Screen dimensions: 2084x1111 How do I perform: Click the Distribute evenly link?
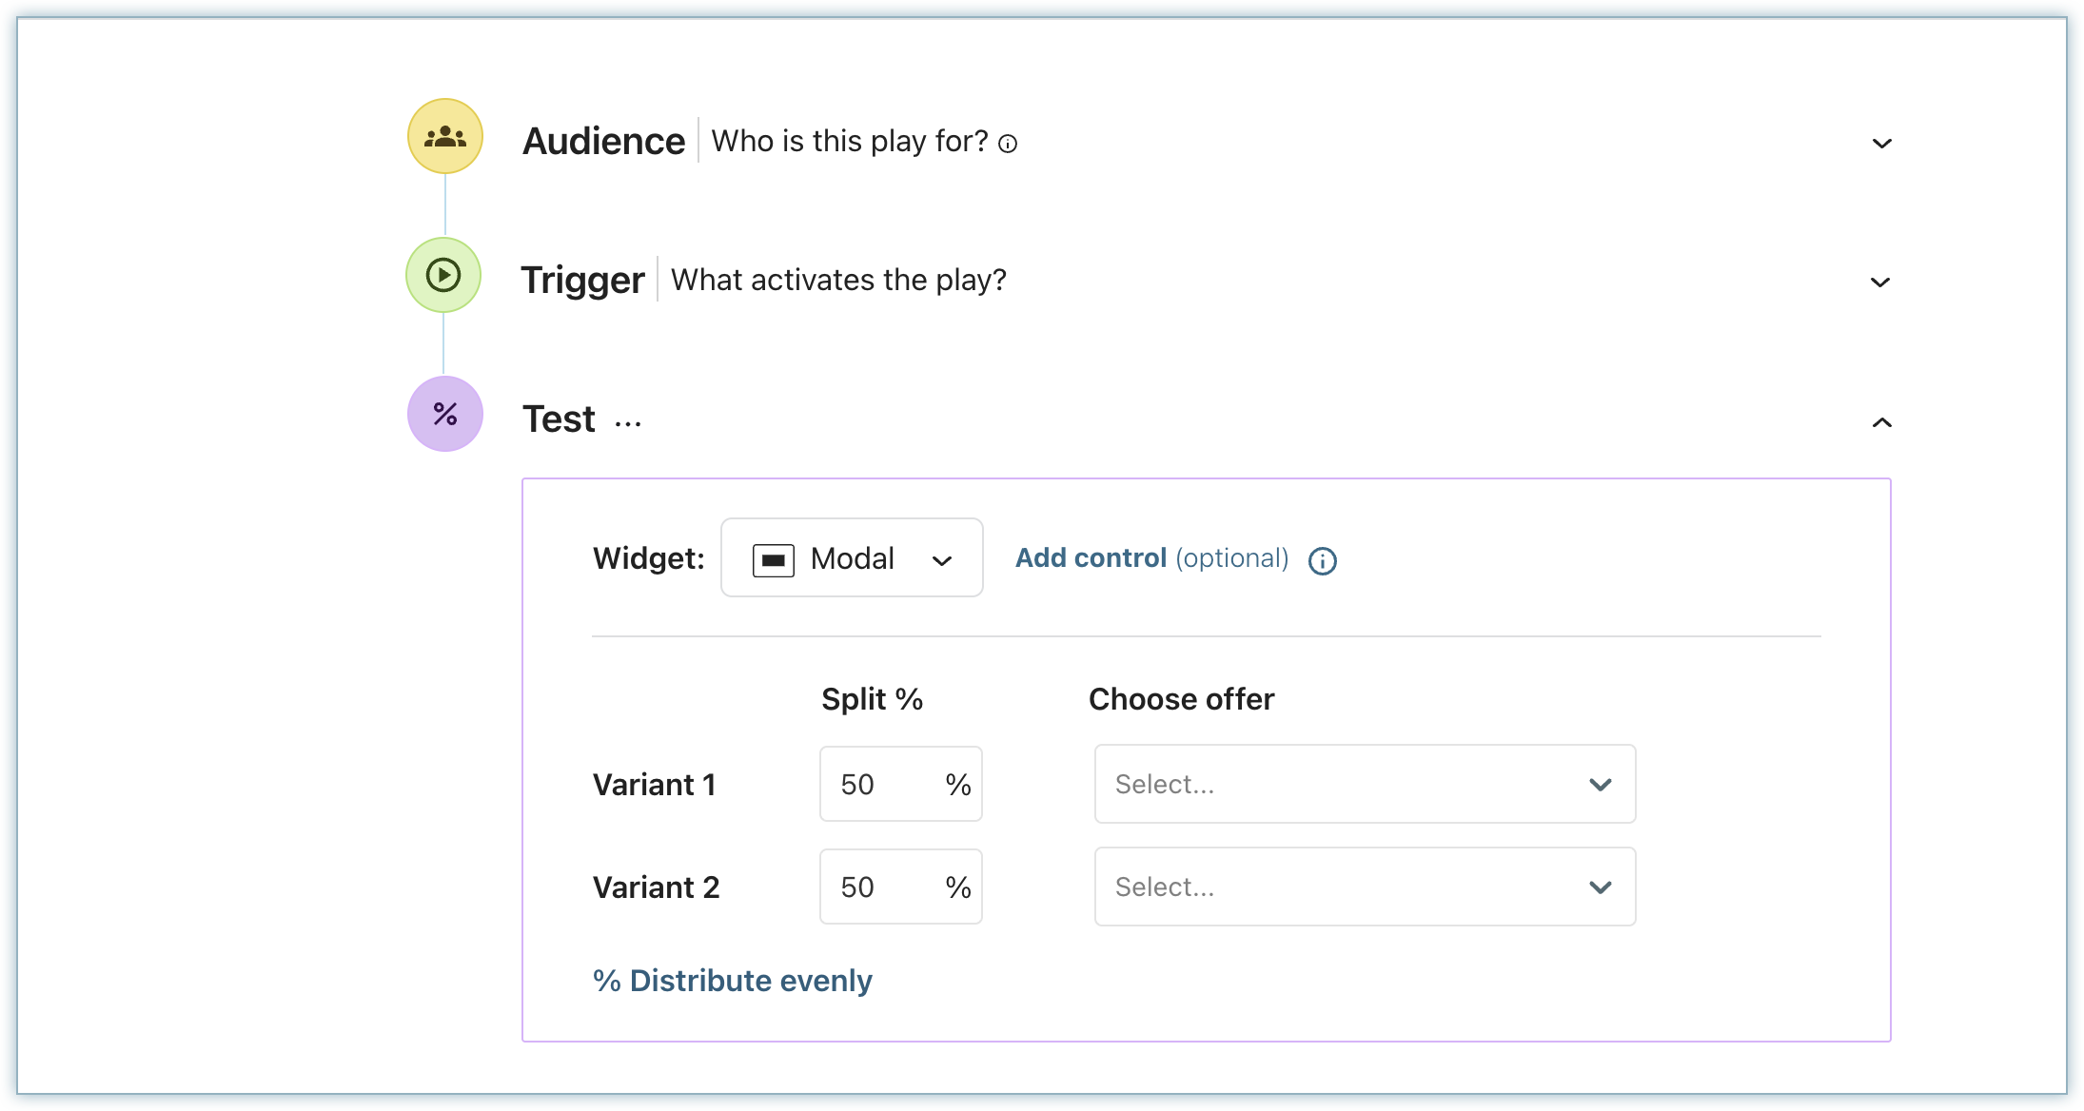(732, 981)
